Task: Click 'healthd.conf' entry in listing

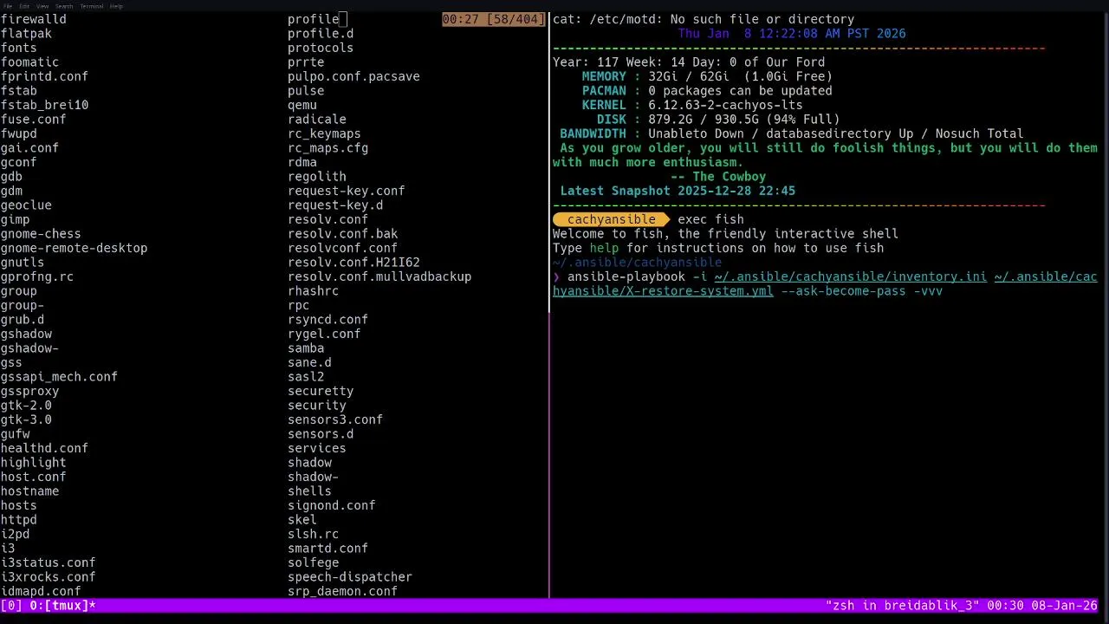Action: click(x=44, y=448)
